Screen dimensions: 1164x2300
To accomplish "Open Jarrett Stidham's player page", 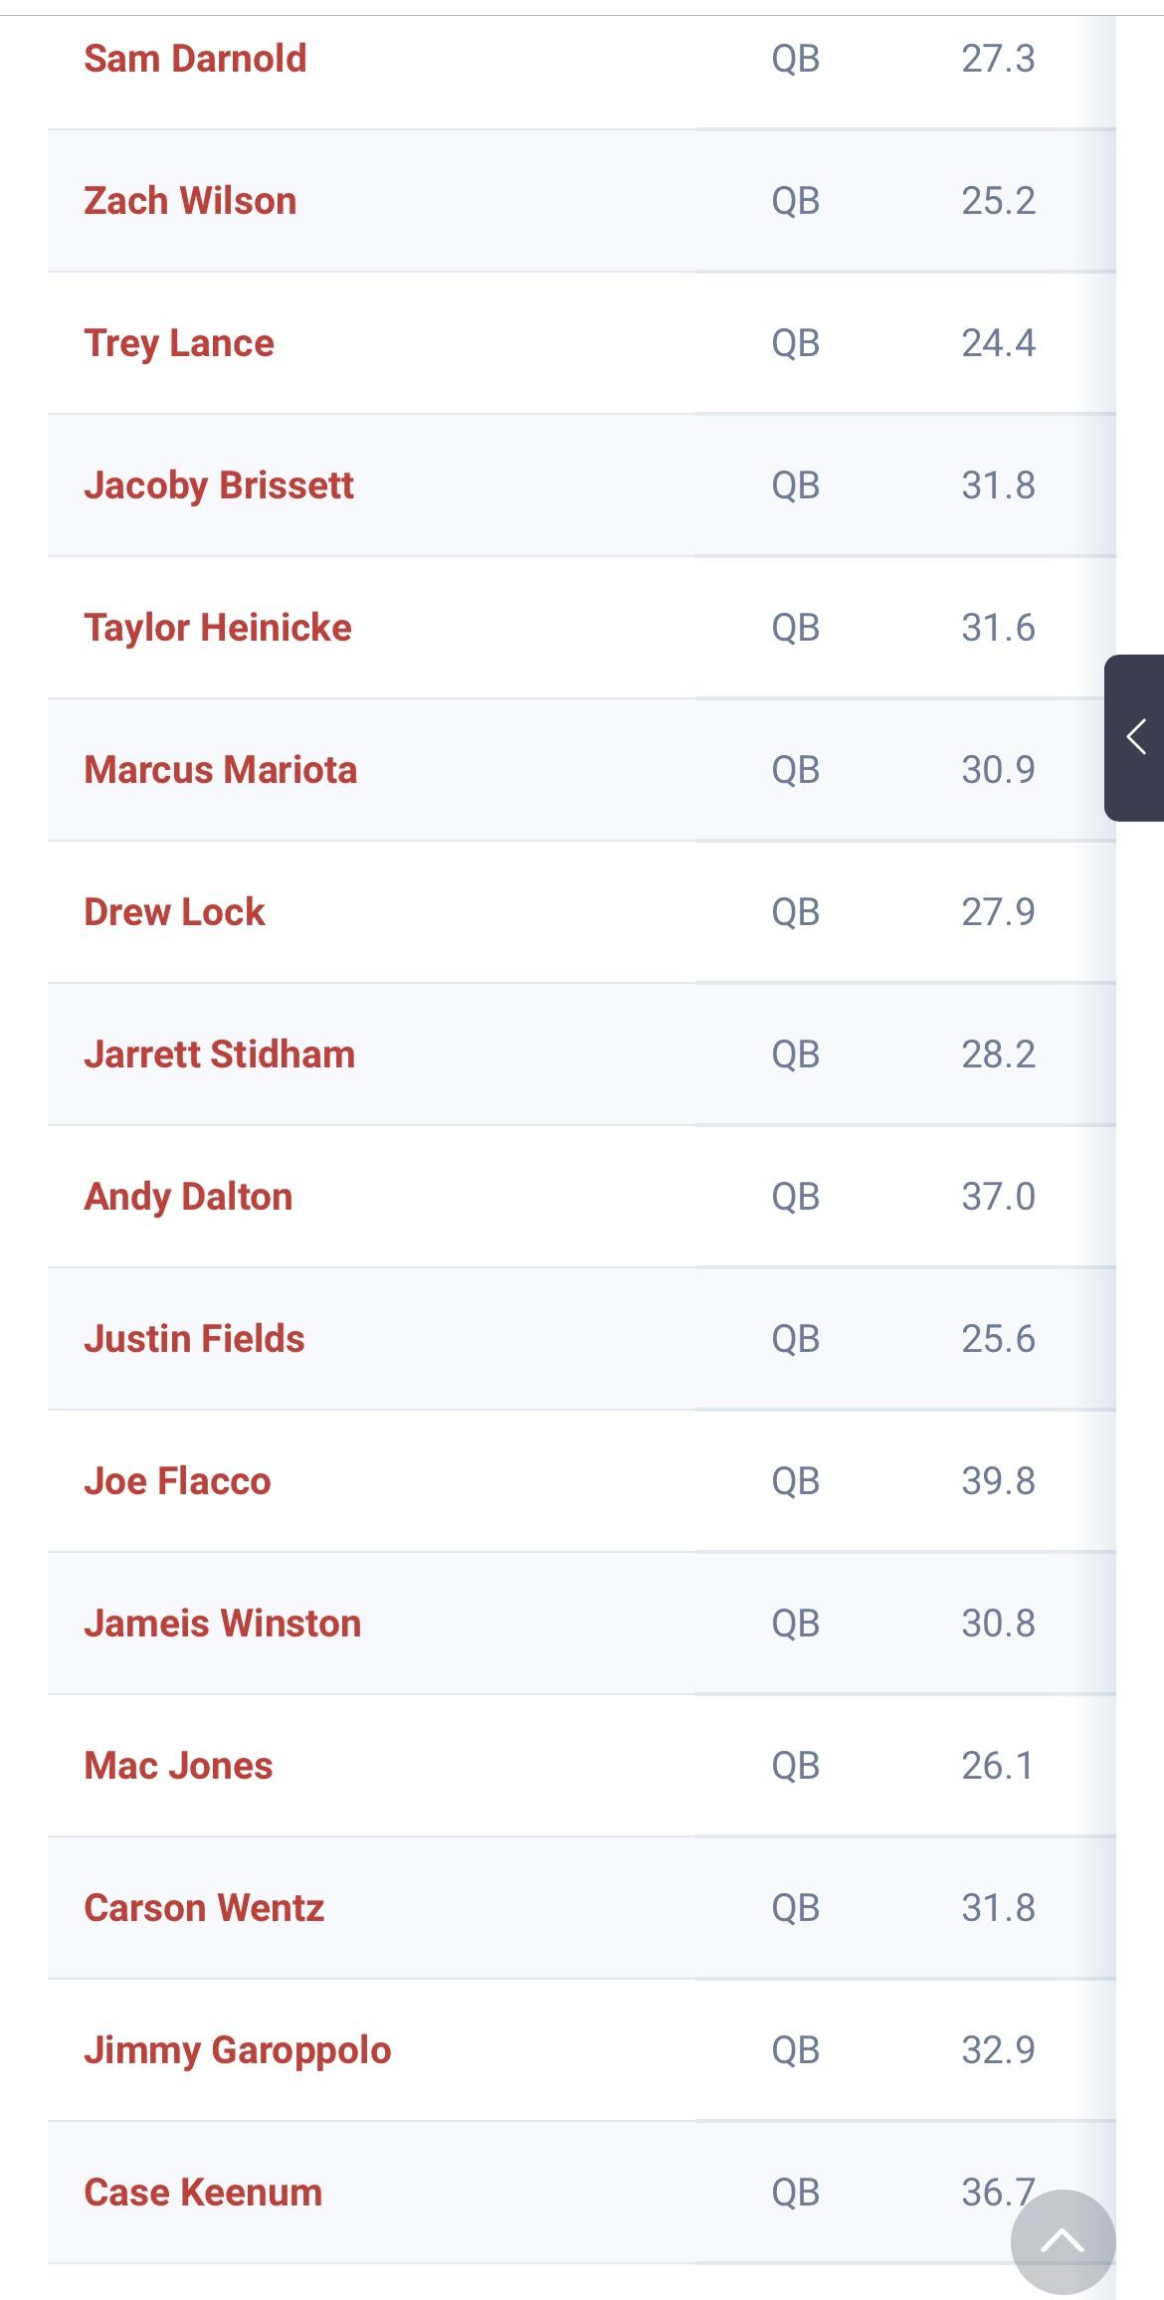I will pyautogui.click(x=219, y=1055).
